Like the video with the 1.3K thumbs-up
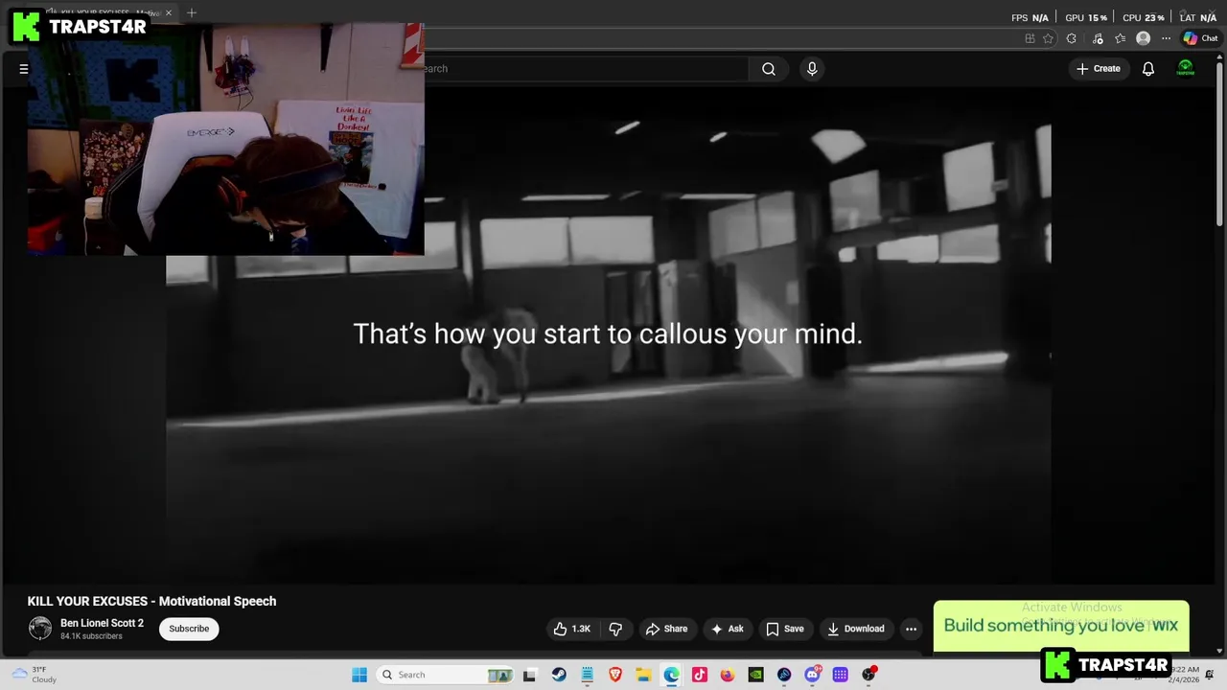 pyautogui.click(x=571, y=629)
